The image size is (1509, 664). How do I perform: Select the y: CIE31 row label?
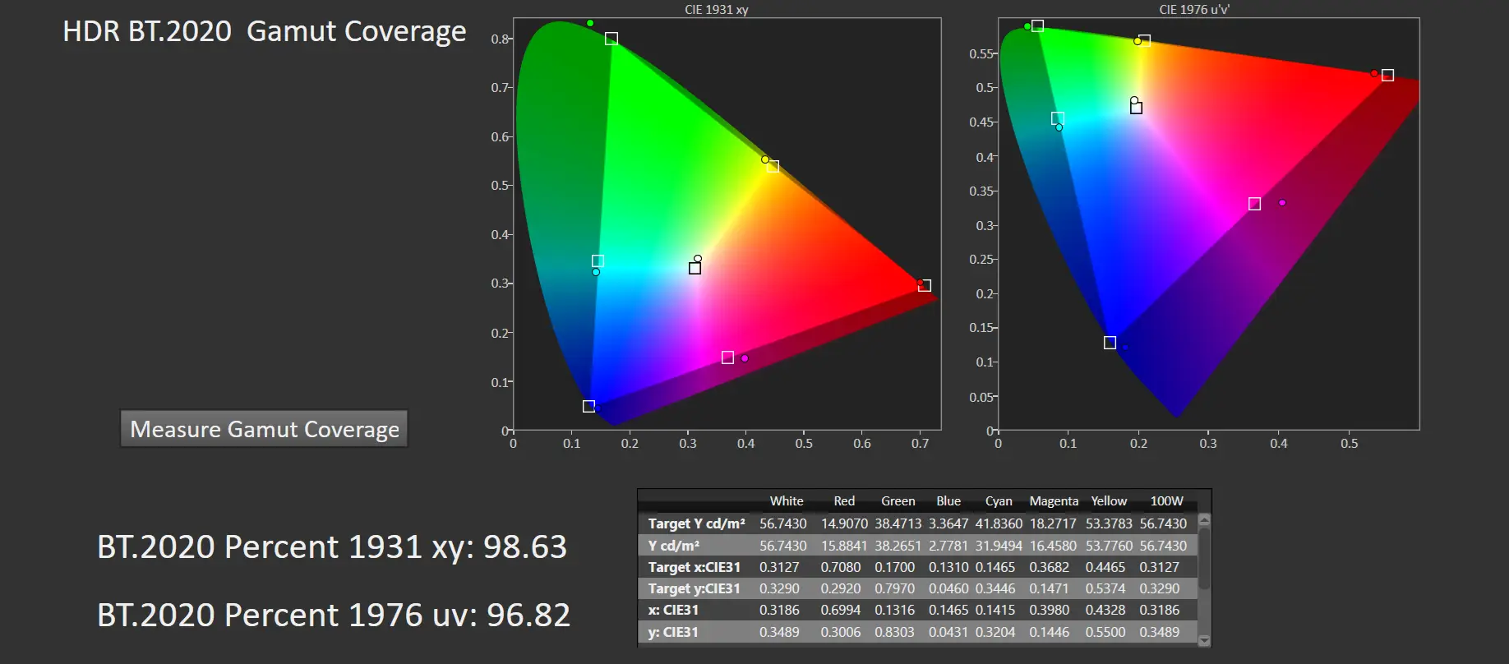click(673, 632)
